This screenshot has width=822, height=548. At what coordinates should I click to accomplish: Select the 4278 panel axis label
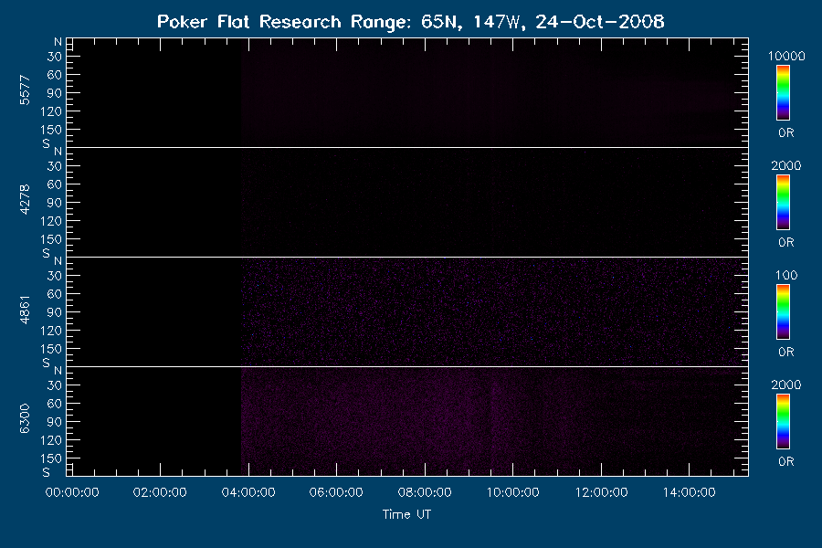pos(25,200)
